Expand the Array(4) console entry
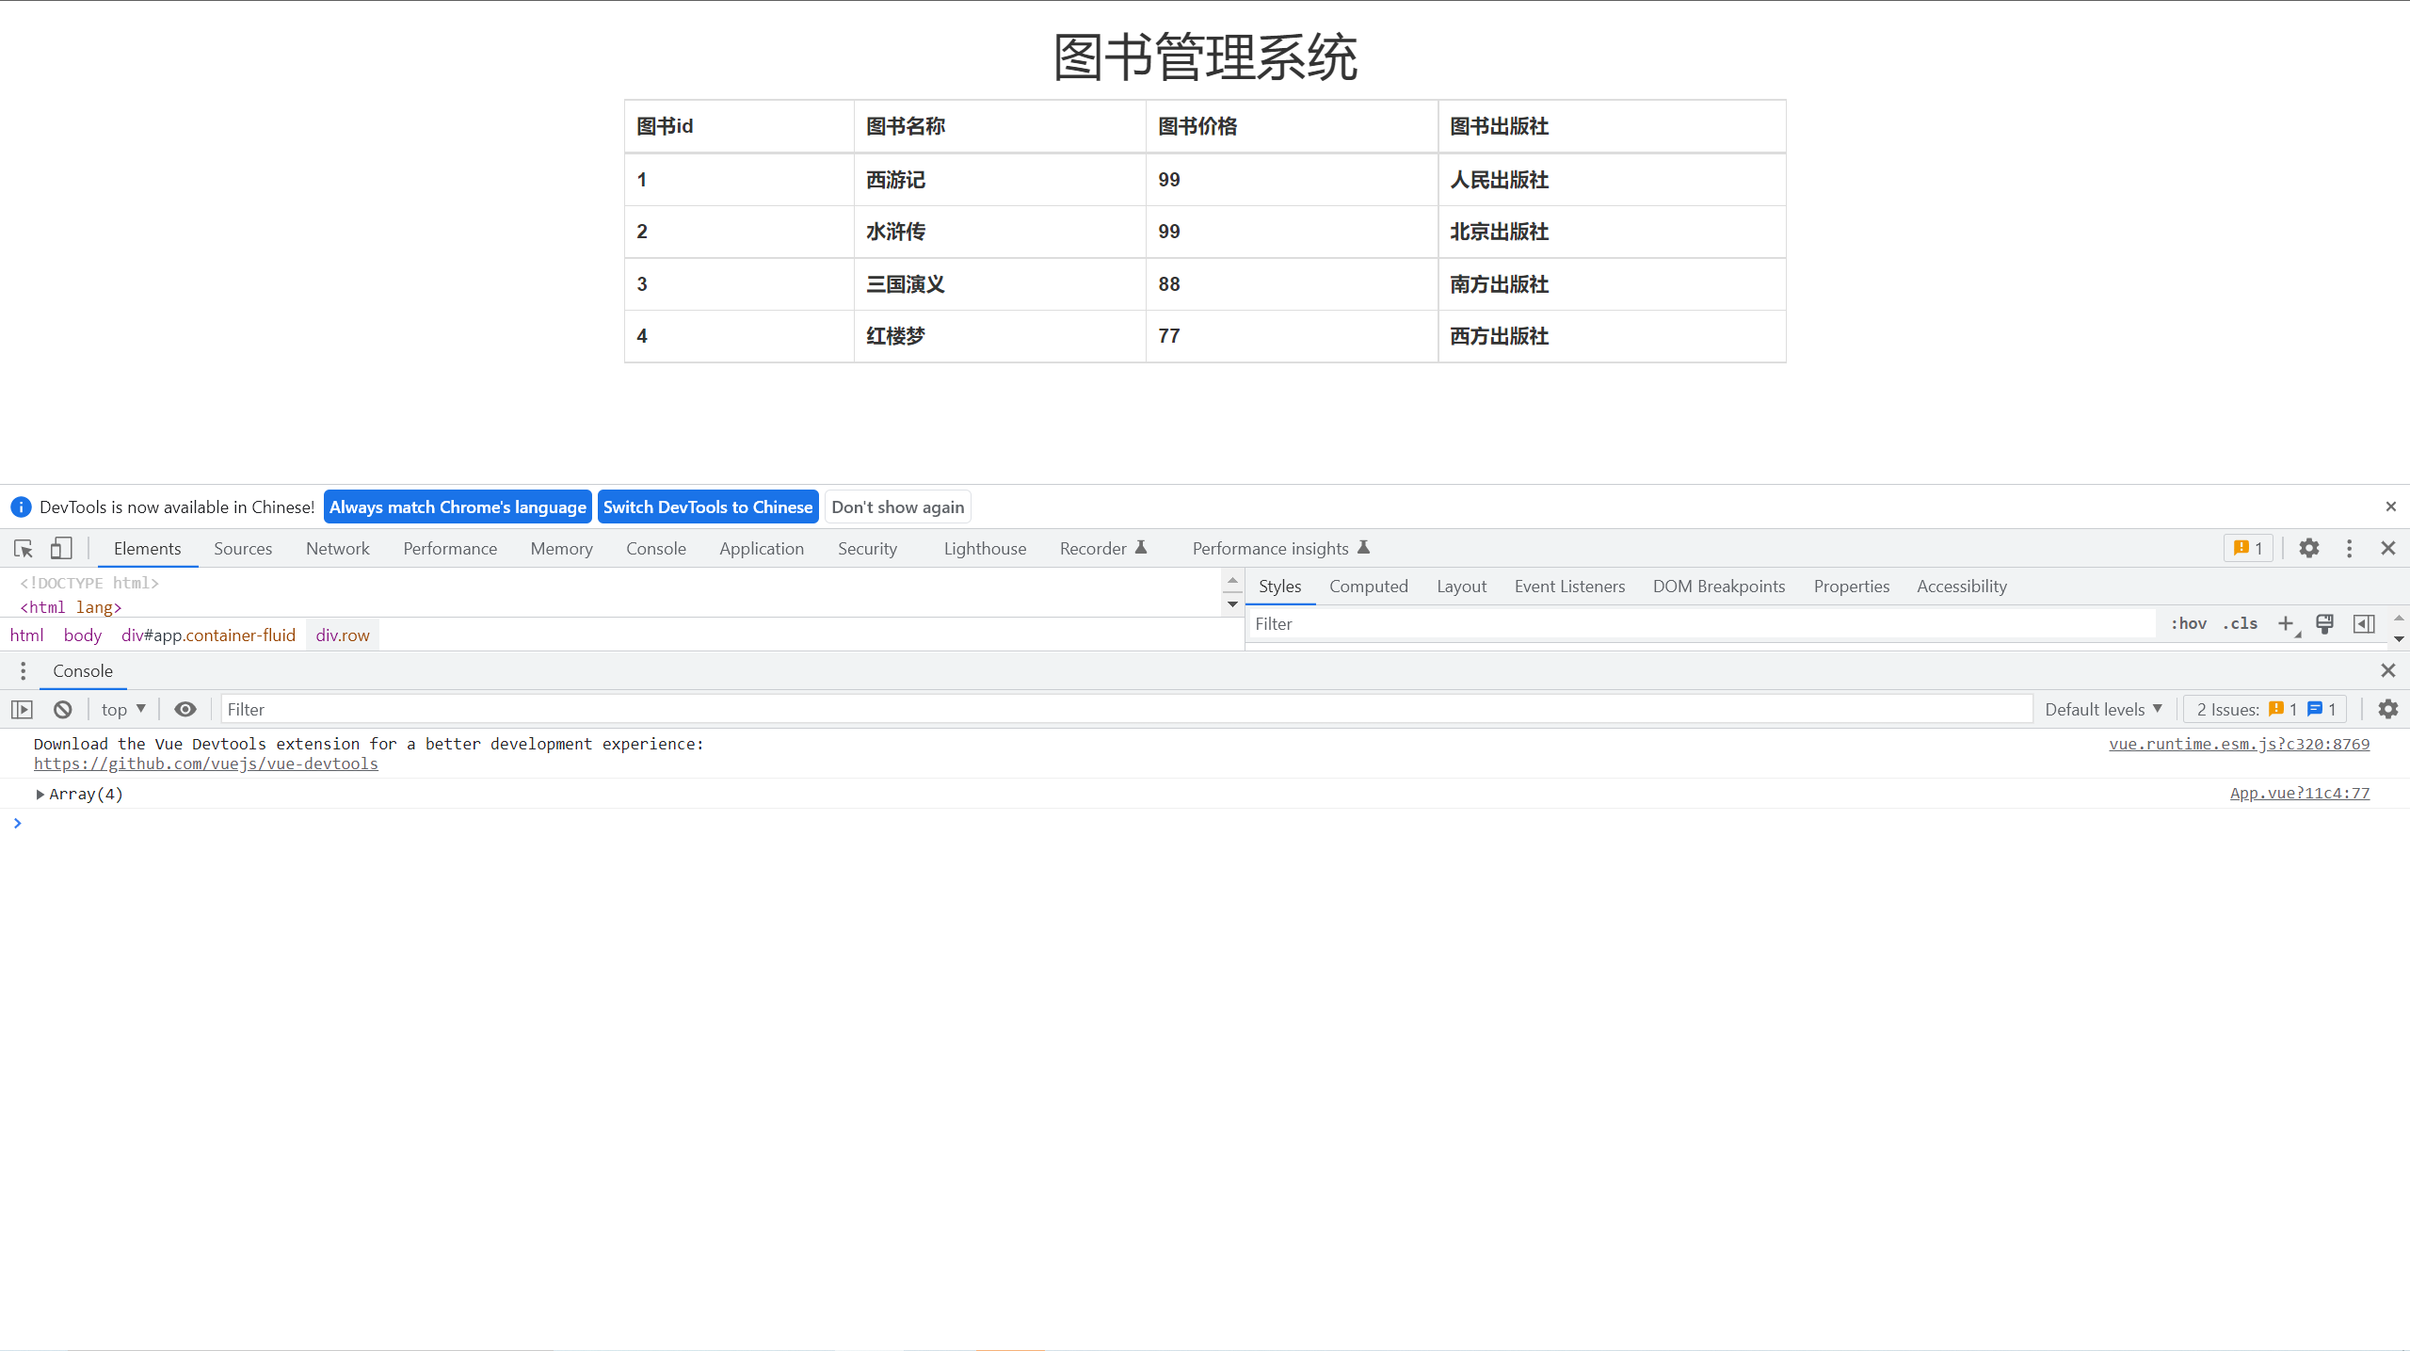Screen dimensions: 2410x1351 tap(40, 794)
